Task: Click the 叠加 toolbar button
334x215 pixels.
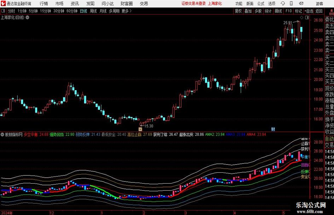Action: [x=248, y=11]
